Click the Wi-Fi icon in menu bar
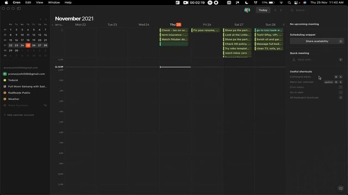This screenshot has width=348, height=195. (x=281, y=2)
